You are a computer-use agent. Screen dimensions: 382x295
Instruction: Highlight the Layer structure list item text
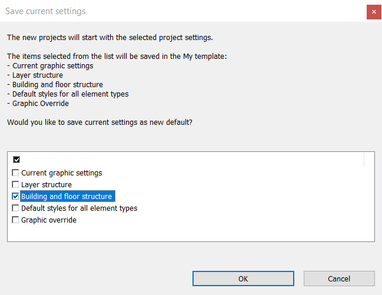point(46,185)
